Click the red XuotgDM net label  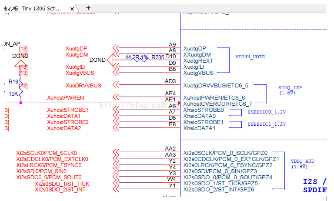pos(77,55)
